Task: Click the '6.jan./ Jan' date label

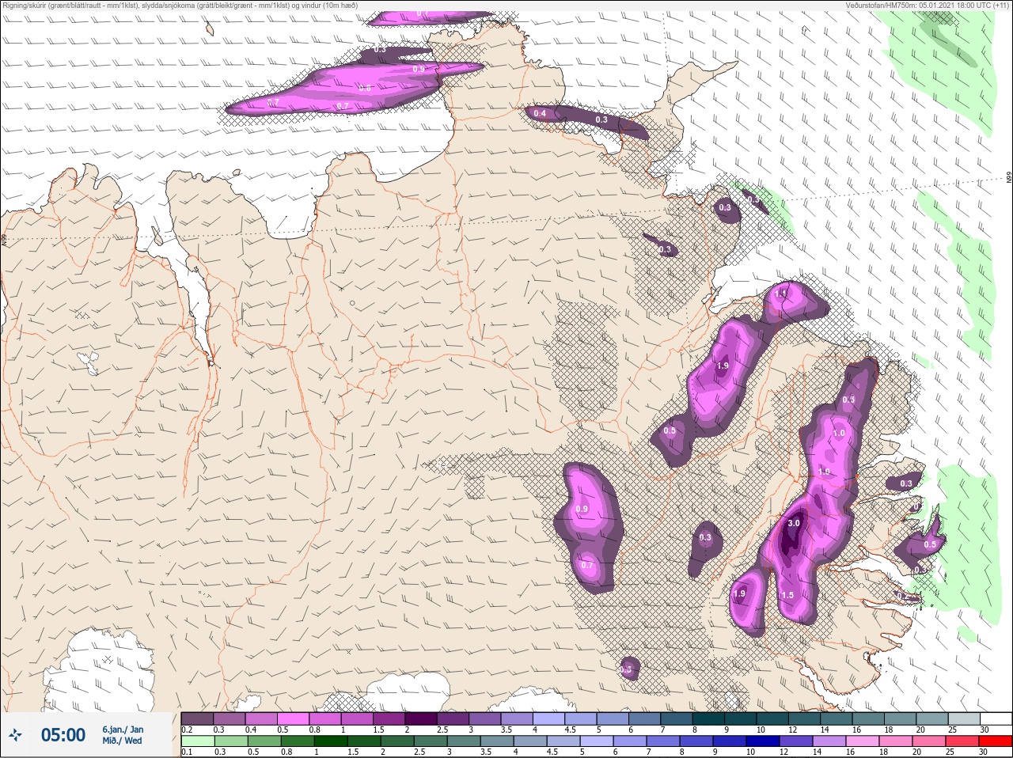Action: click(123, 730)
